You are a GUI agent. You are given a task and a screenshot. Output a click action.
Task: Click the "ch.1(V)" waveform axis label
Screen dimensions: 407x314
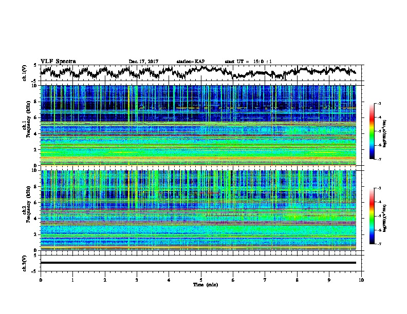coord(25,73)
